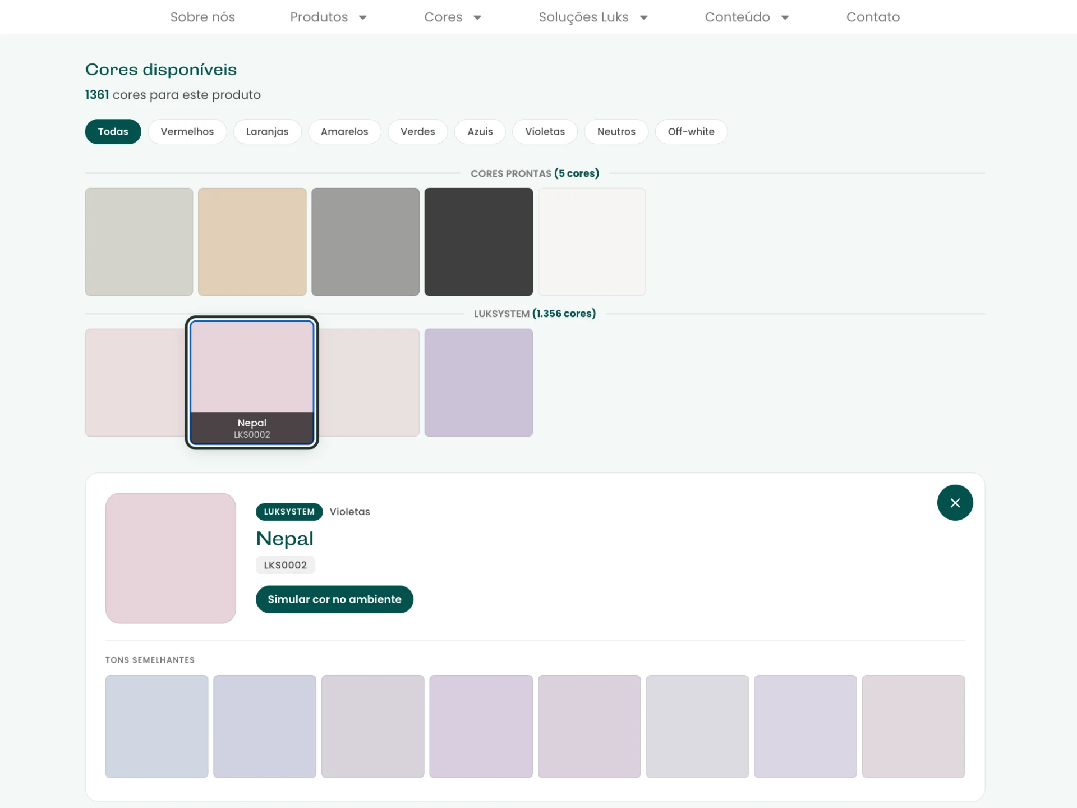Filter colors by Violetas
The image size is (1077, 808).
click(545, 131)
